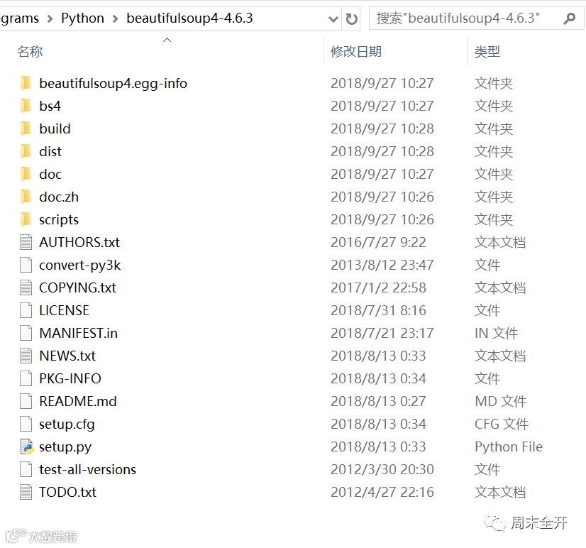The width and height of the screenshot is (586, 548).
Task: Click the test-all-versions file icon
Action: (26, 469)
